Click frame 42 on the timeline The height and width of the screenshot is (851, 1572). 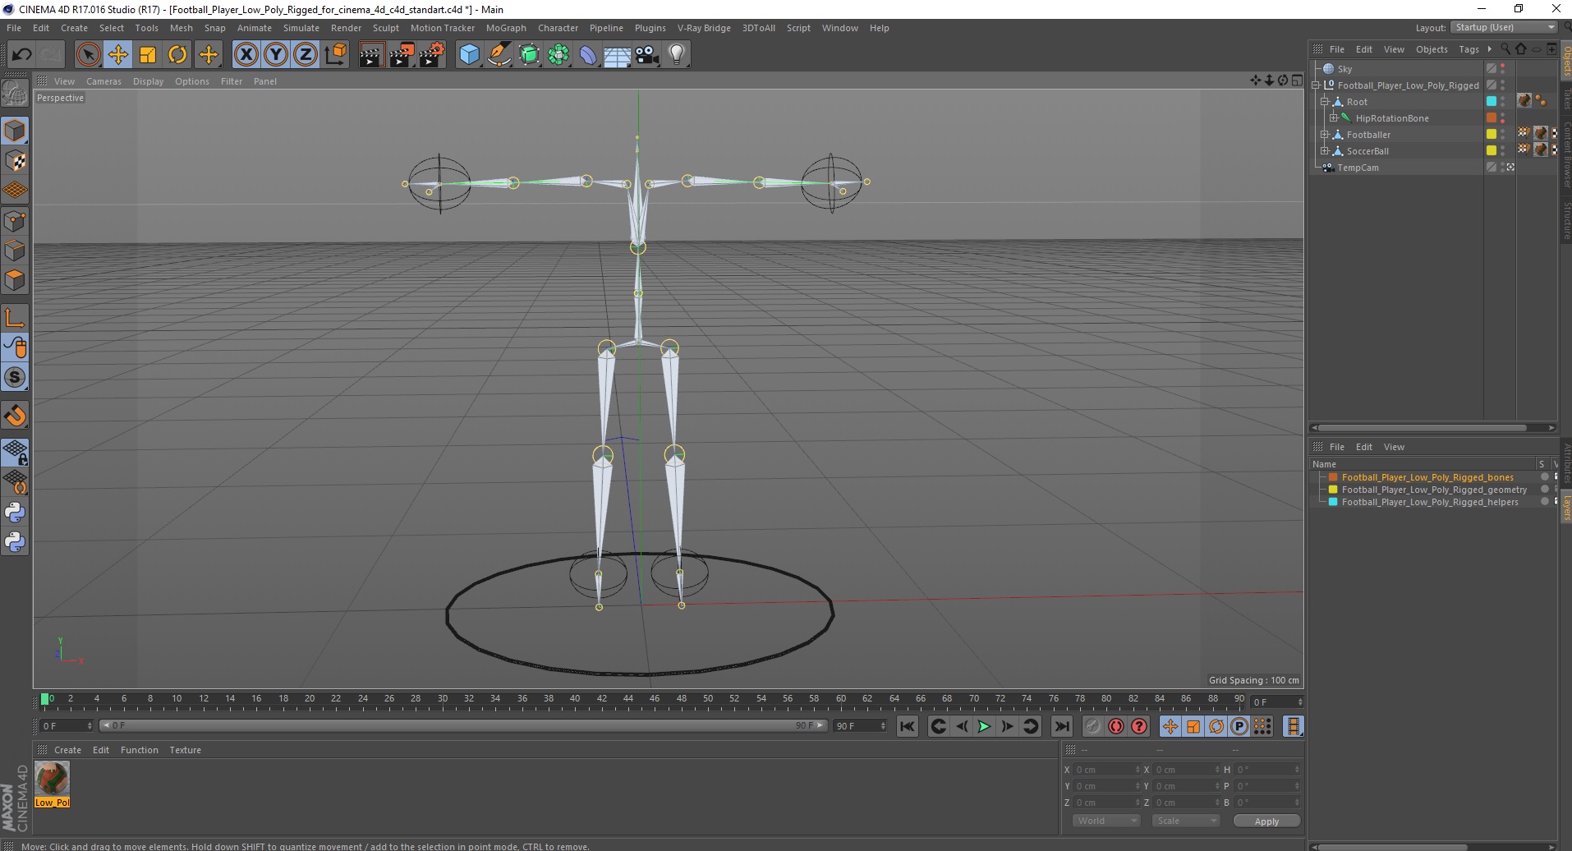point(601,700)
